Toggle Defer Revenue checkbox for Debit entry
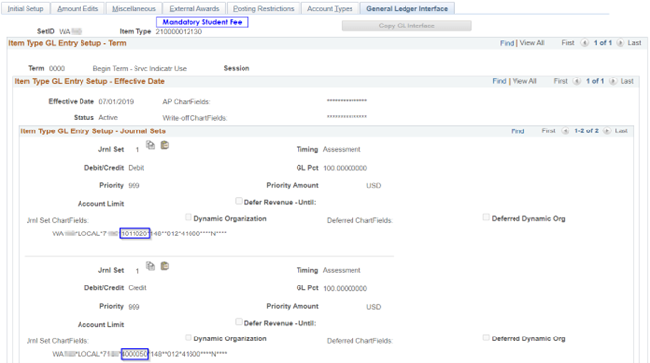The height and width of the screenshot is (363, 650). (239, 201)
